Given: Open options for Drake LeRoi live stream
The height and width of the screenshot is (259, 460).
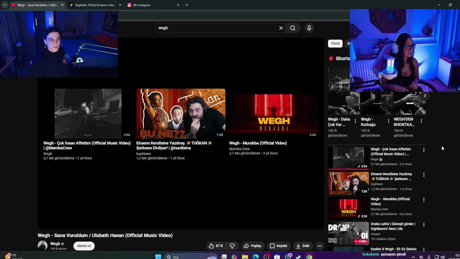Looking at the screenshot, I should [424, 225].
